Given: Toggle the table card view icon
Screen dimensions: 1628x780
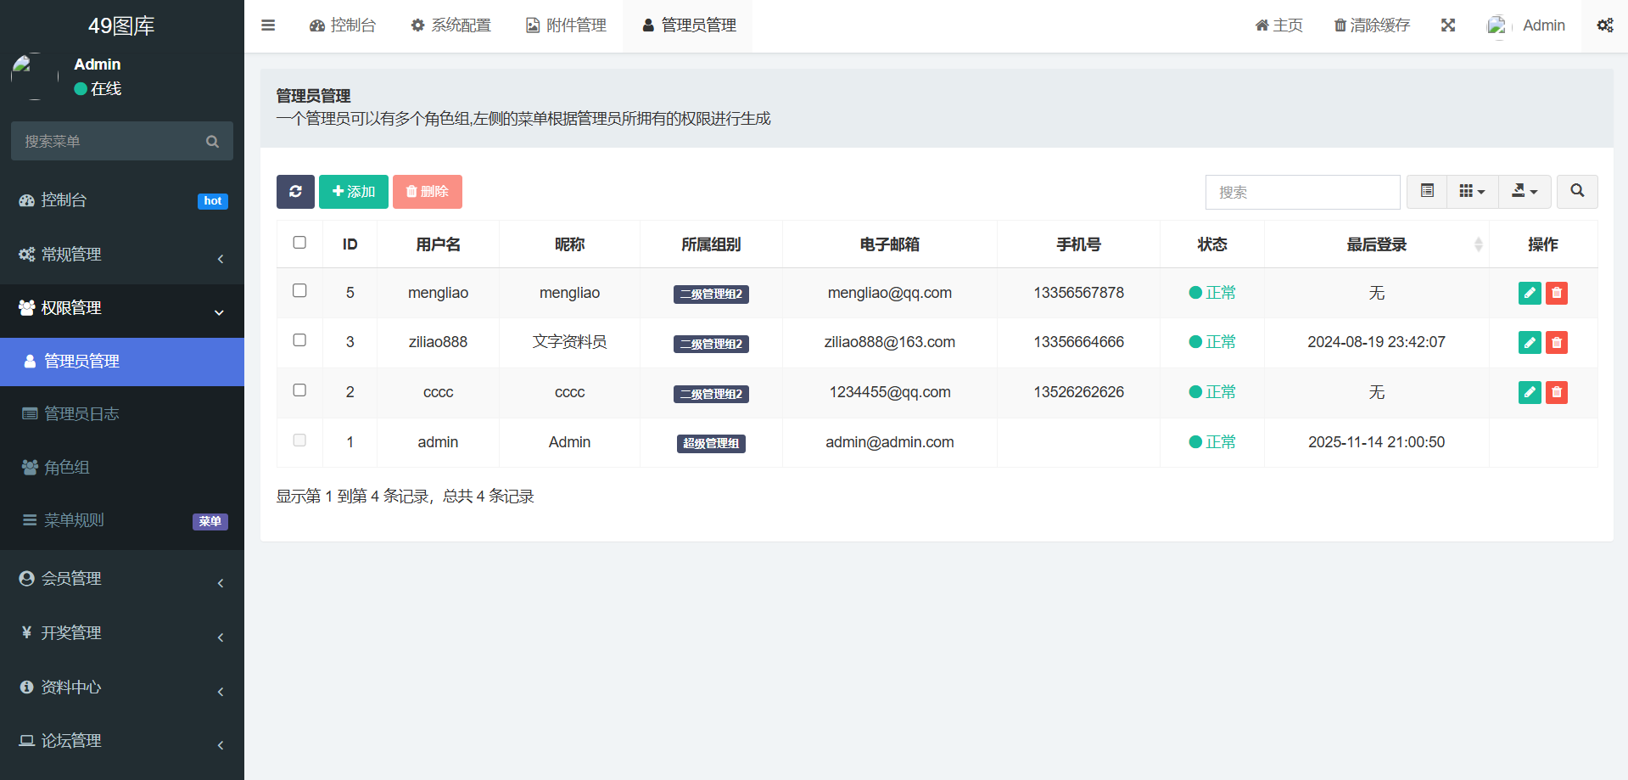Looking at the screenshot, I should coord(1427,192).
